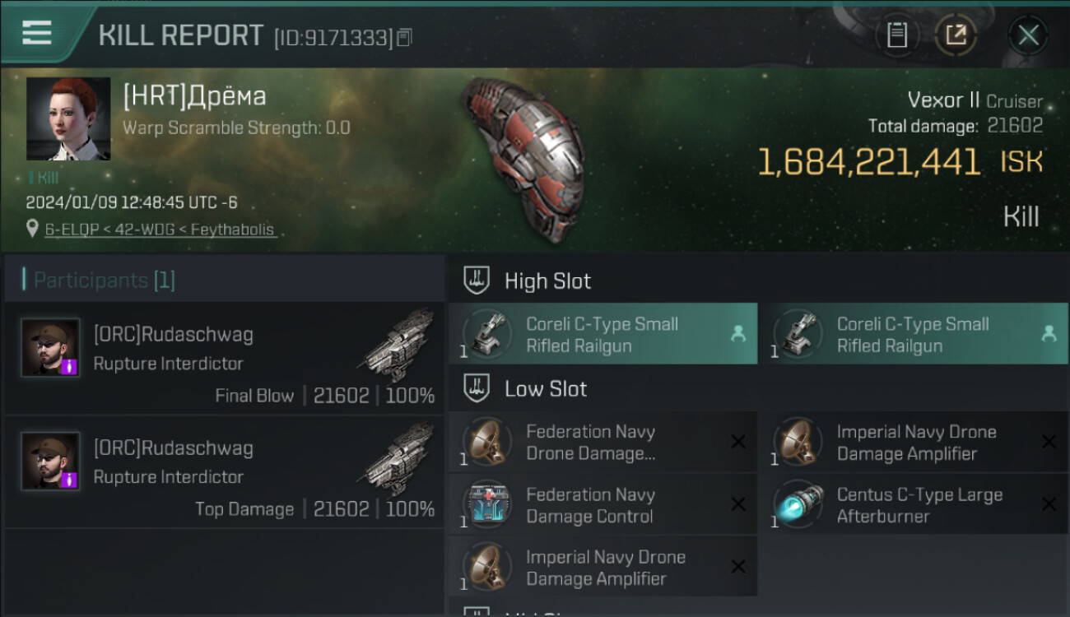View the victim pilot portrait
The image size is (1070, 617).
(68, 118)
